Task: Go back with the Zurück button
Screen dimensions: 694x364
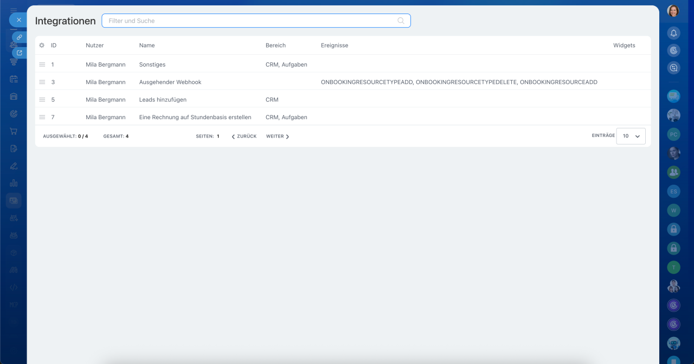Action: tap(244, 136)
